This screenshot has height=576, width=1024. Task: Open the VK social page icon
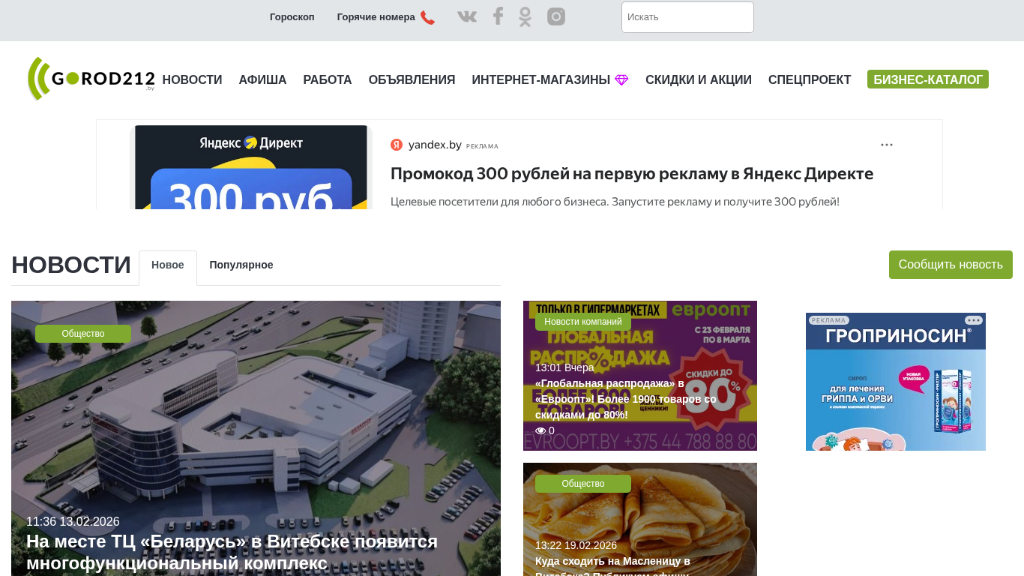pyautogui.click(x=467, y=16)
